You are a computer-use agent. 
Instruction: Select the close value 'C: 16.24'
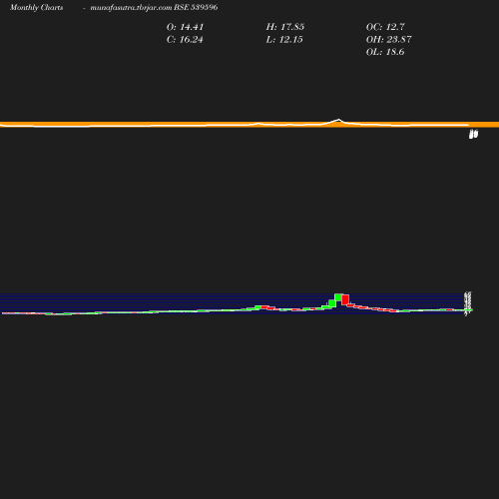pos(185,40)
